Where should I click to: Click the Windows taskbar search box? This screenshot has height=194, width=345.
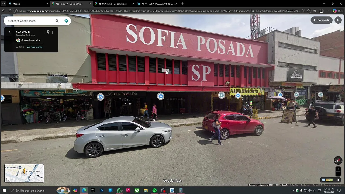pyautogui.click(x=39, y=190)
